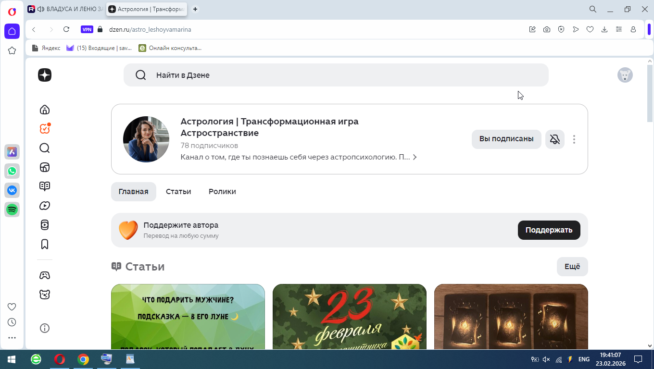Open the tarot cards article thumbnail

[511, 317]
